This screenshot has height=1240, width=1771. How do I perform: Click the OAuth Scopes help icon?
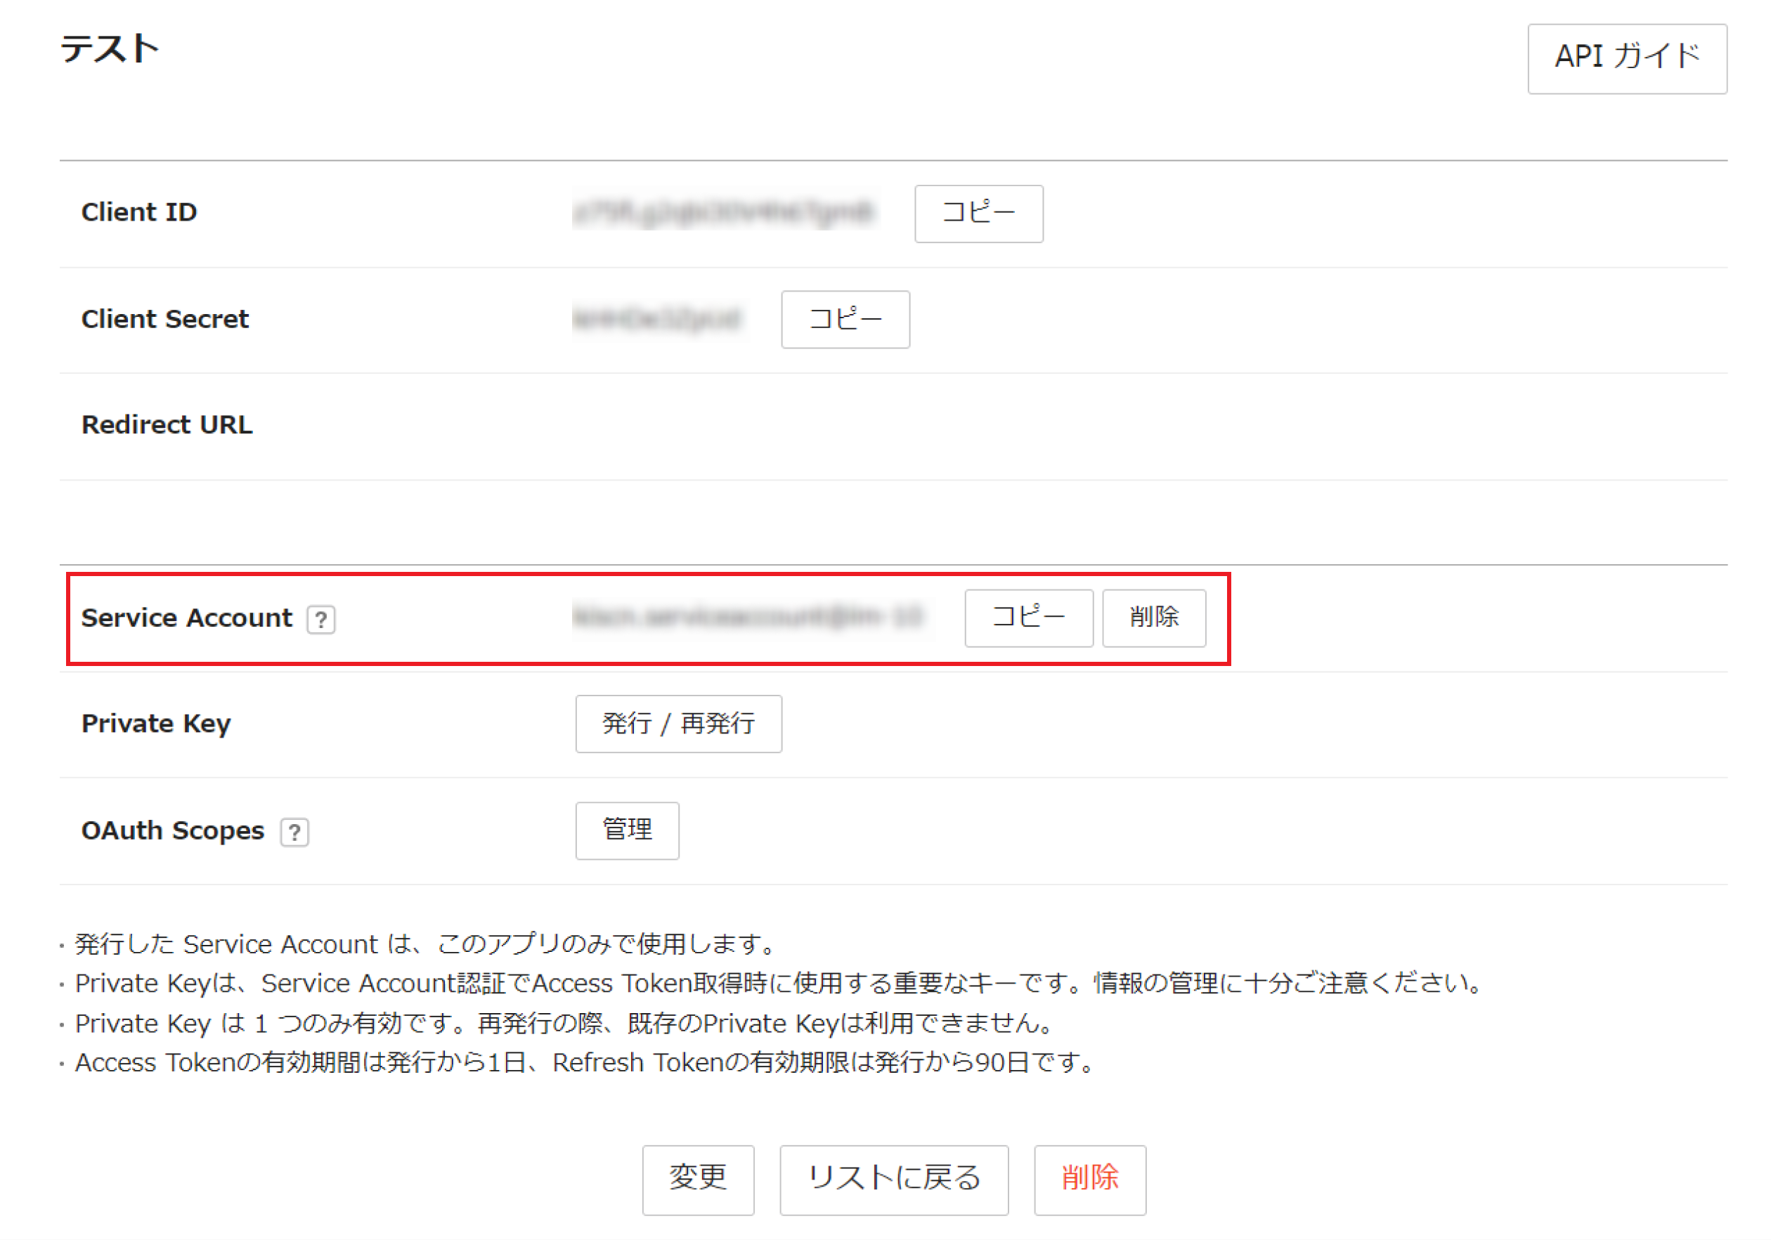click(x=294, y=832)
